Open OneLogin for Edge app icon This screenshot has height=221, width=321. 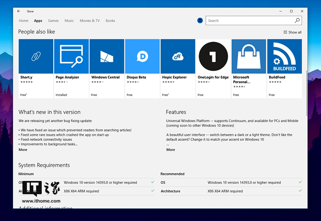213,56
